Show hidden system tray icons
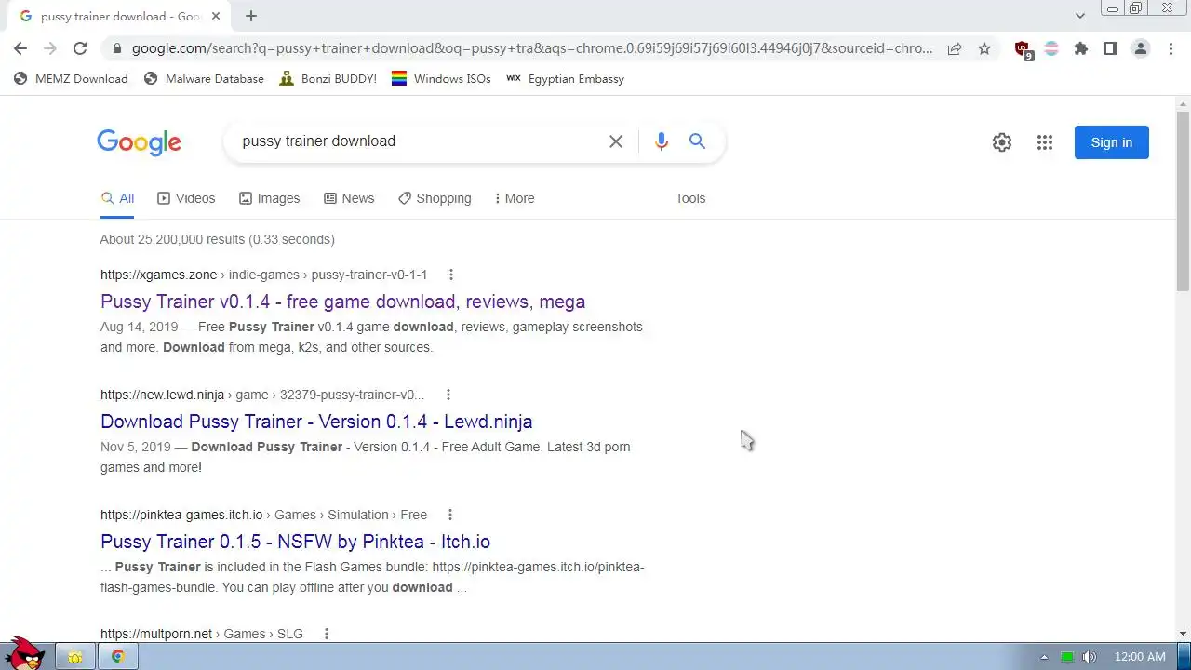This screenshot has height=670, width=1191. (x=1043, y=657)
